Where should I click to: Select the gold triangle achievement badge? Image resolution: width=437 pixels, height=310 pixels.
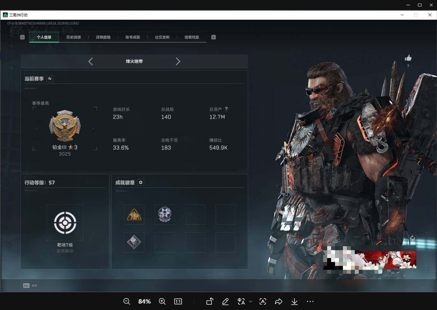[x=134, y=215]
